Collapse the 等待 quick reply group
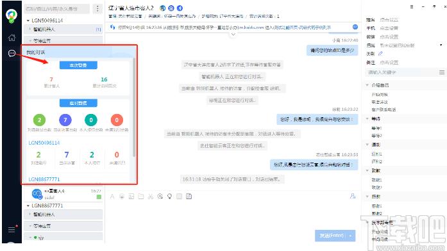This screenshot has height=251, width=447. pyautogui.click(x=367, y=118)
